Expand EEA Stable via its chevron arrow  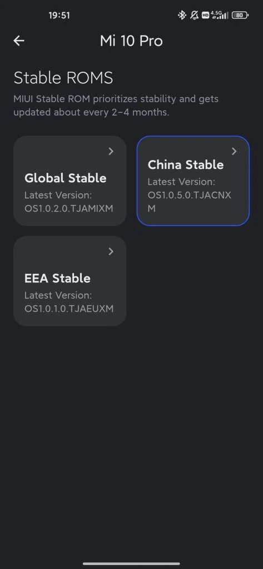[x=111, y=252]
